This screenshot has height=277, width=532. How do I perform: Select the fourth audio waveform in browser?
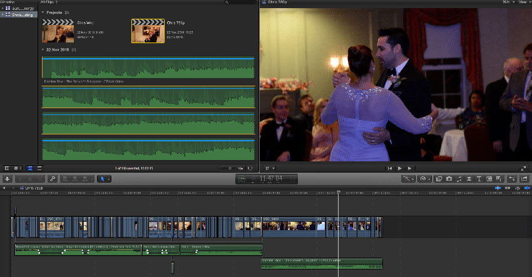pyautogui.click(x=148, y=149)
